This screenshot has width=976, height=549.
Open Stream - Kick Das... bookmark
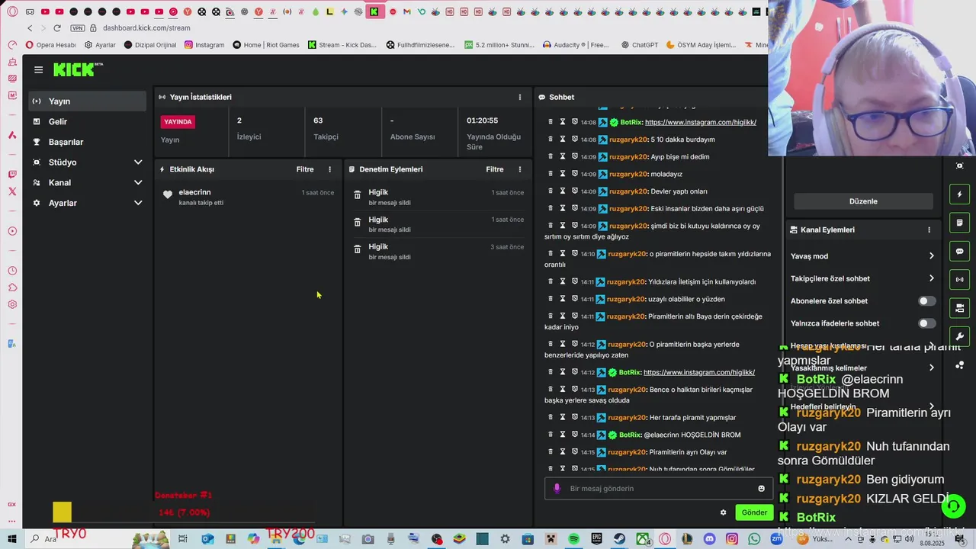click(x=342, y=45)
